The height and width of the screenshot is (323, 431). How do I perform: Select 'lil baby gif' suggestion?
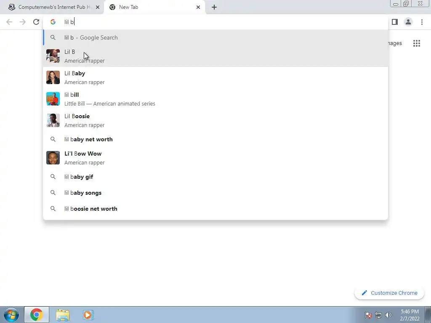tap(215, 177)
